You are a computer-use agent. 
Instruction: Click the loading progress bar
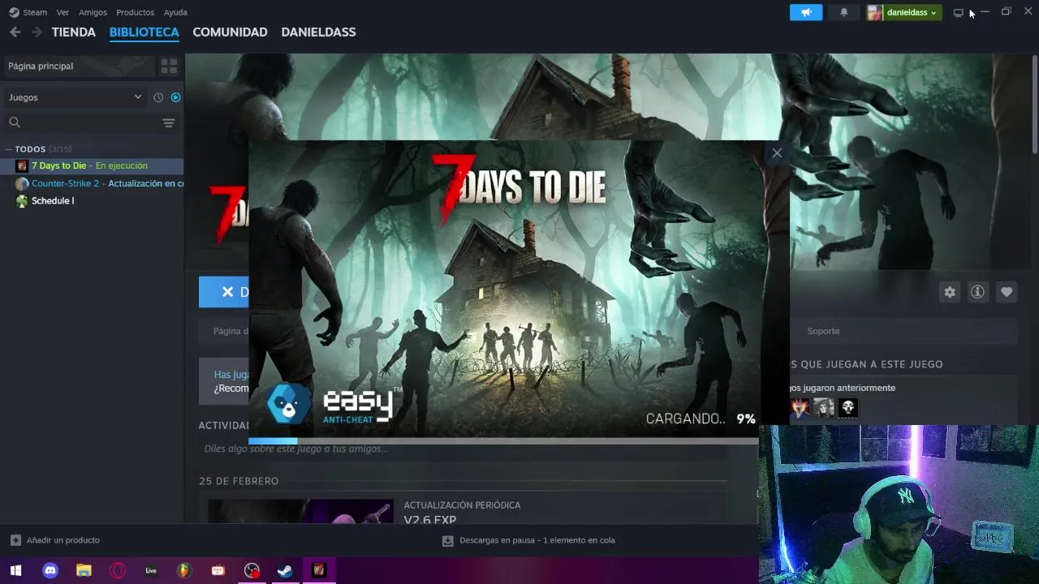click(503, 441)
